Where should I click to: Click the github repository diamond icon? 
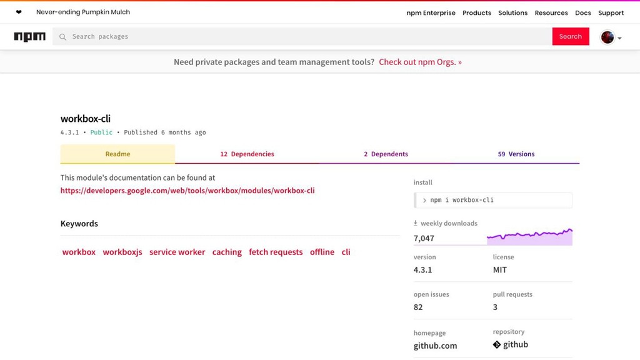497,345
